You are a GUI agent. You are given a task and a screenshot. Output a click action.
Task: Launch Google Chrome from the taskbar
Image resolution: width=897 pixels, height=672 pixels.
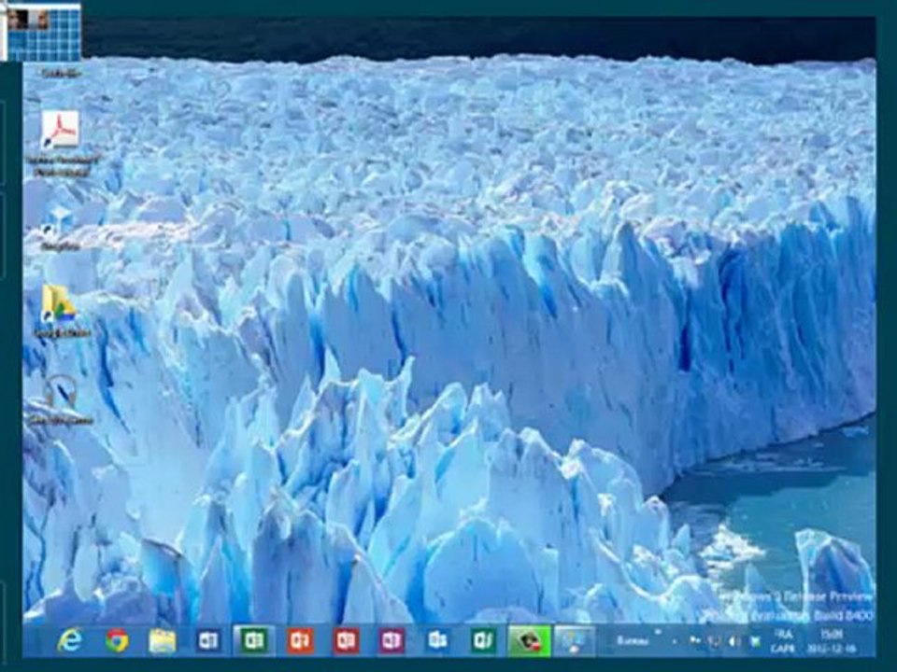[117, 640]
